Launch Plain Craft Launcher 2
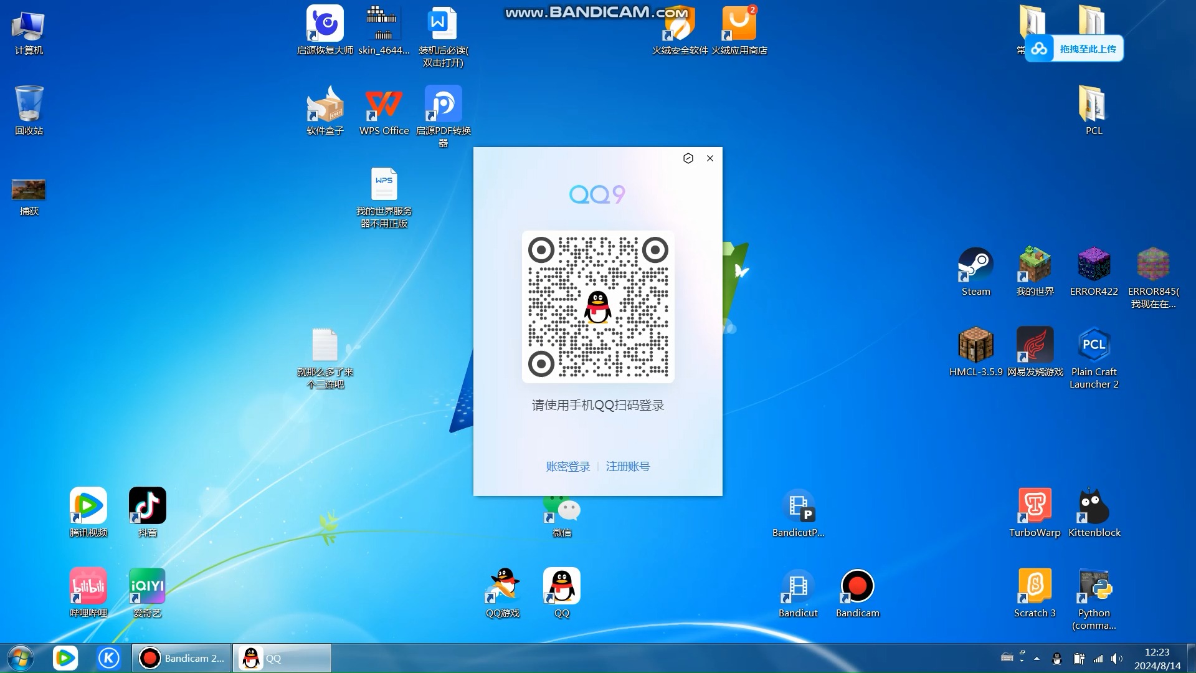1196x673 pixels. 1094,358
